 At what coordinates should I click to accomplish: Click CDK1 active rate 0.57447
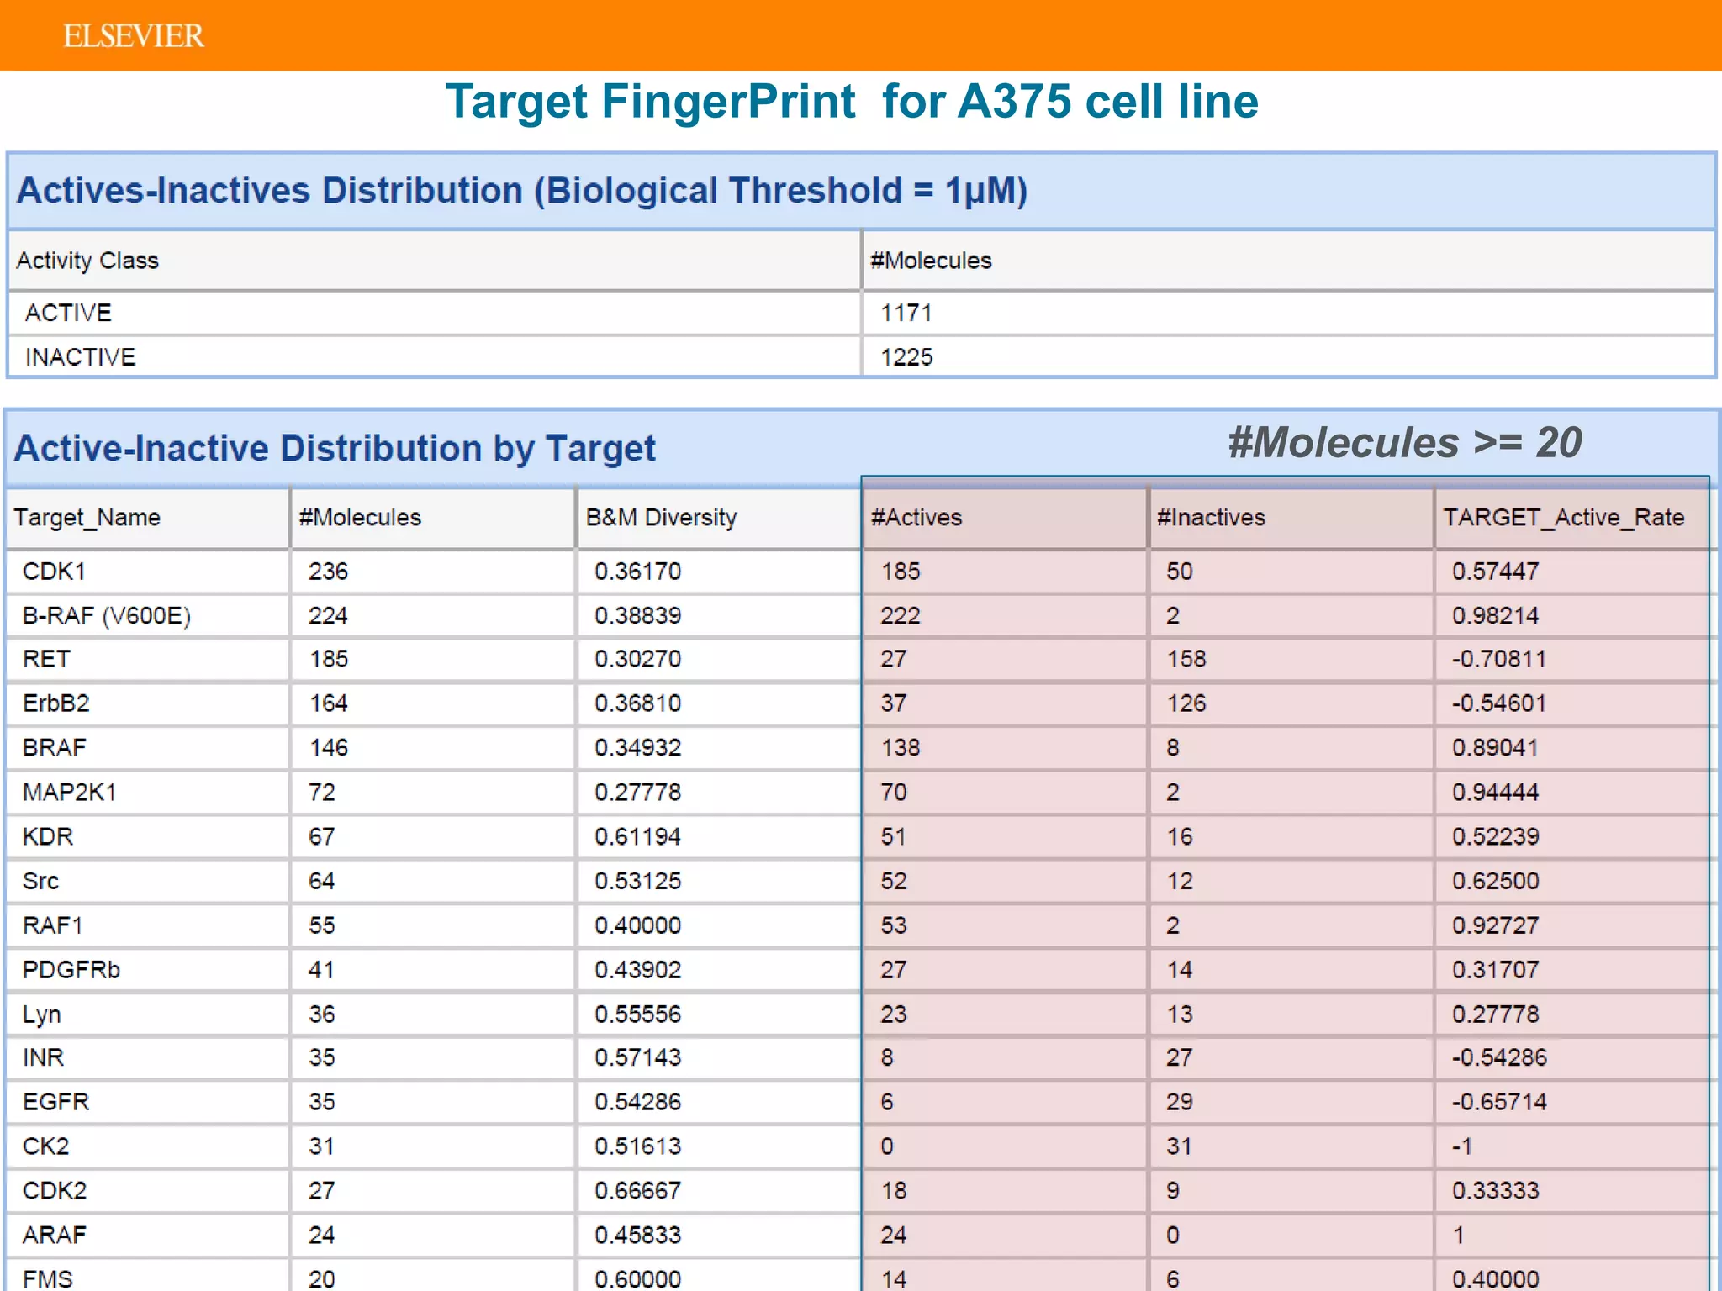point(1495,572)
